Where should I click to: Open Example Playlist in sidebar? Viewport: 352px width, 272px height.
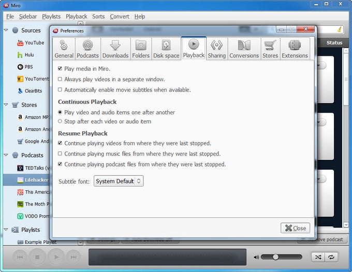point(37,242)
